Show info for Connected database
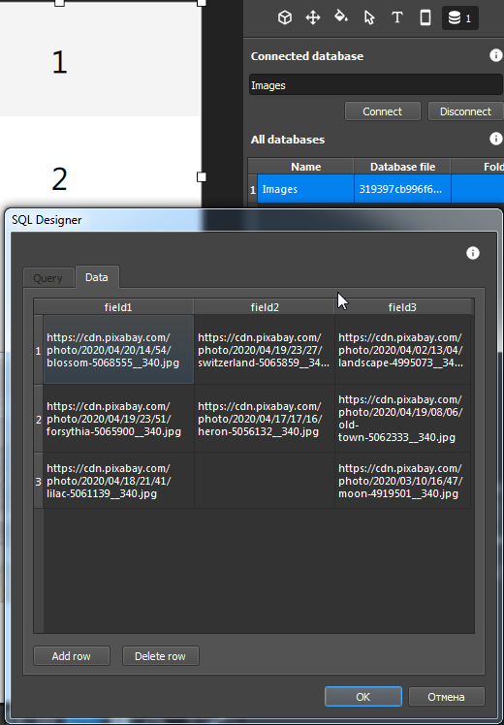Image resolution: width=504 pixels, height=725 pixels. [495, 55]
